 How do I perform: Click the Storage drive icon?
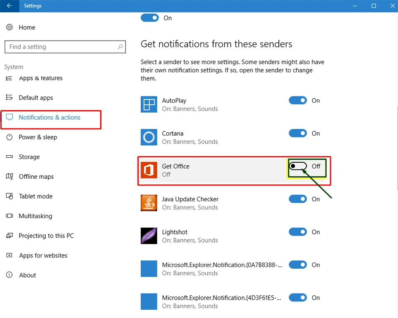[x=10, y=157]
